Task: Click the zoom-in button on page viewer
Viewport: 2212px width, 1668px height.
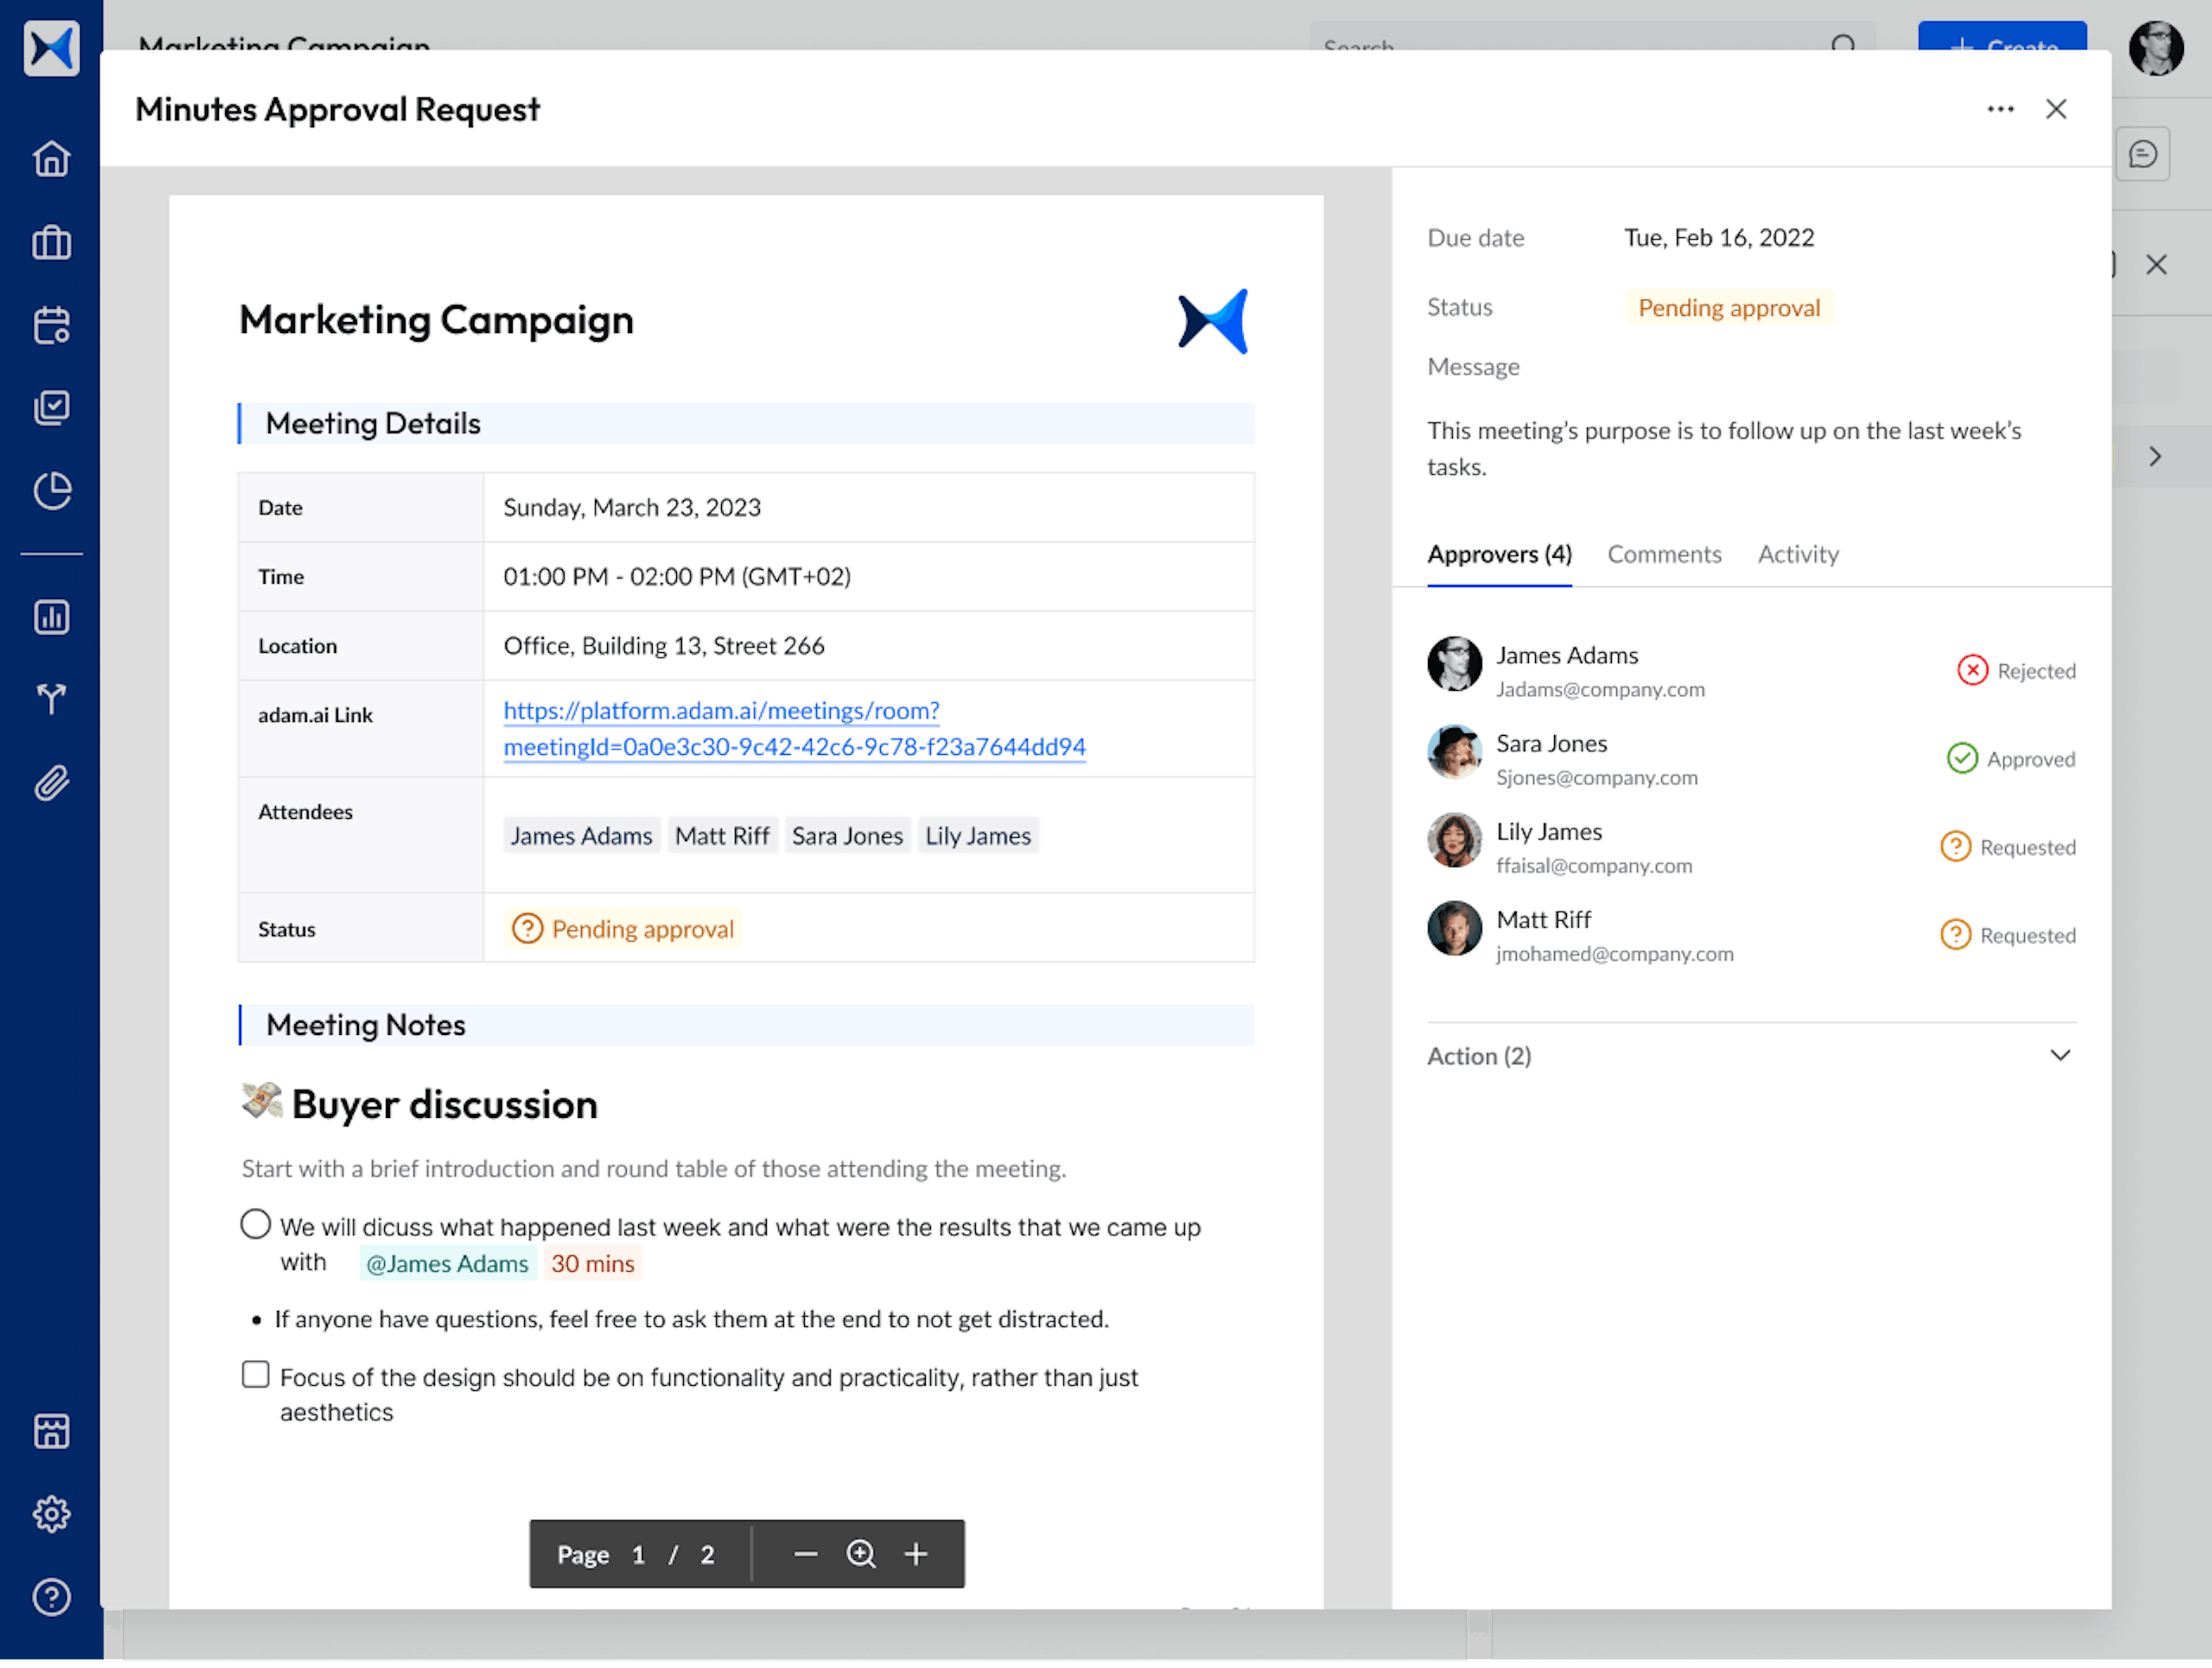Action: tap(914, 1554)
